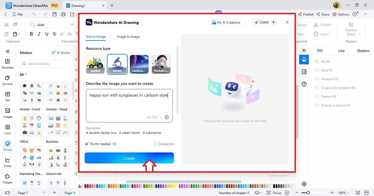The width and height of the screenshot is (374, 196).
Task: Open the 100% zoom level dropdown
Action: pos(343,193)
